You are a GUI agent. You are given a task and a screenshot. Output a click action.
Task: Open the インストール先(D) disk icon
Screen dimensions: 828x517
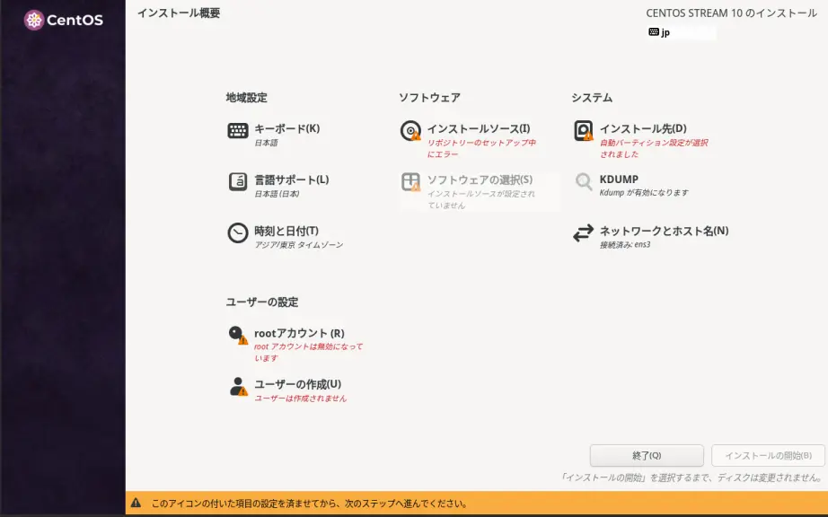584,131
